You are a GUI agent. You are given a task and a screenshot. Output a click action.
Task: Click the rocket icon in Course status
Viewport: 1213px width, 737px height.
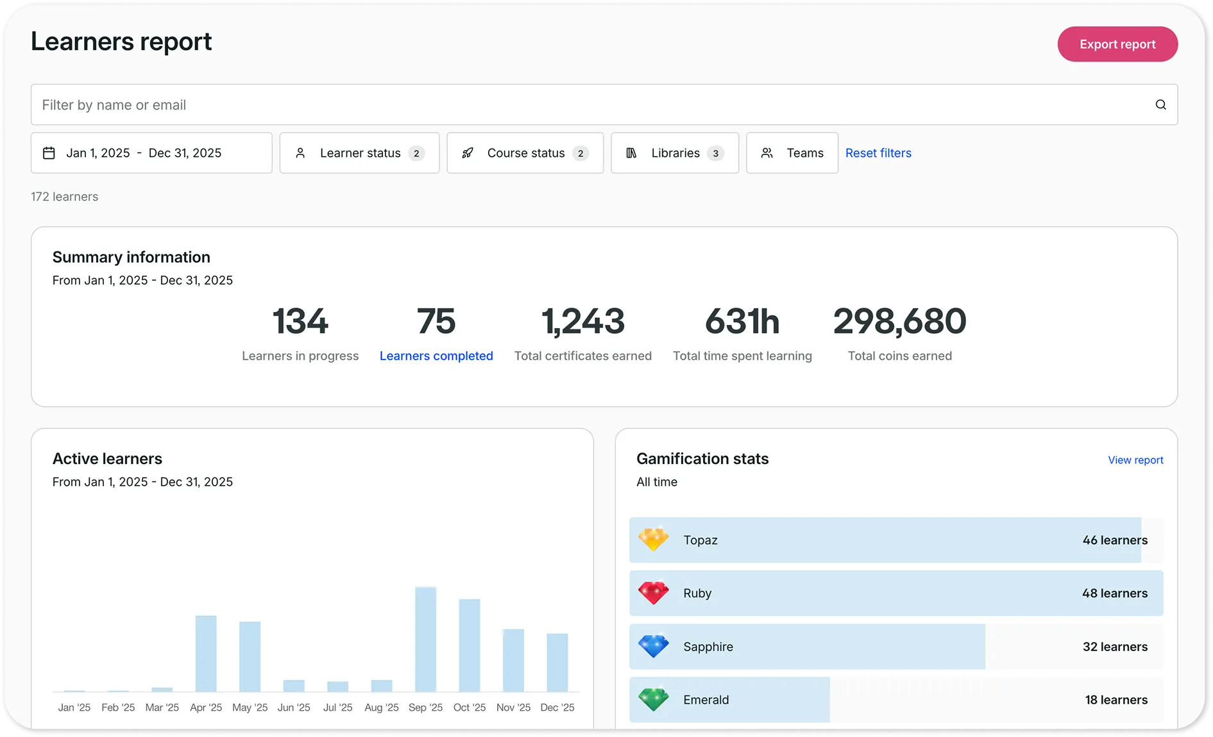(x=468, y=153)
